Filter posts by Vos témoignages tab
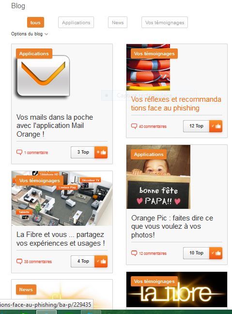 click(x=165, y=22)
